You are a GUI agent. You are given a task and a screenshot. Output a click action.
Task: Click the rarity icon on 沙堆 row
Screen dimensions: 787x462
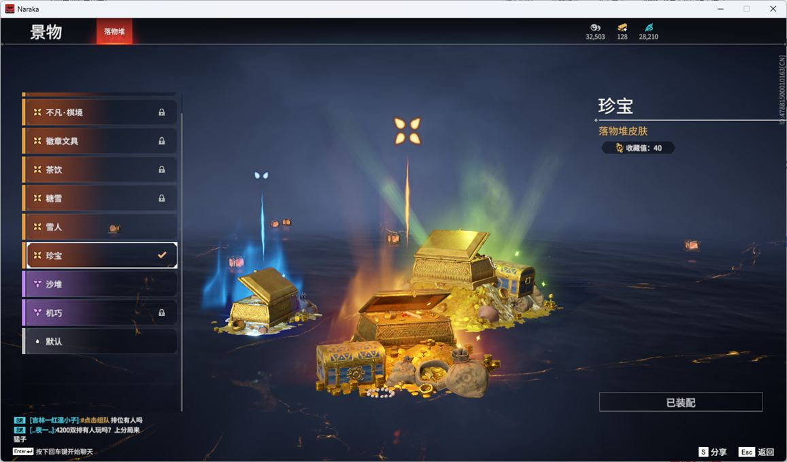pyautogui.click(x=37, y=283)
